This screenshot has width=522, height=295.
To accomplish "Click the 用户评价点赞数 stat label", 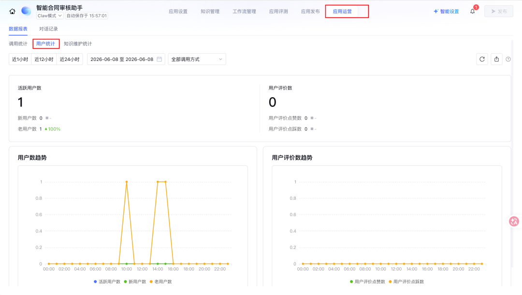I will point(285,118).
